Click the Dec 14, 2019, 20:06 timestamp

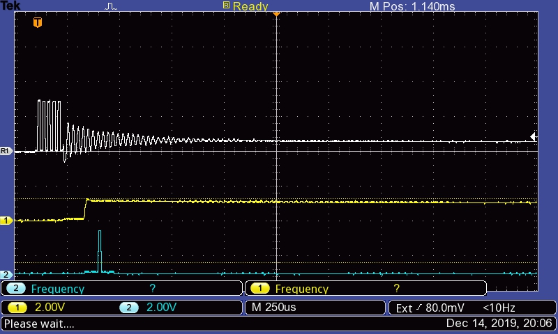pos(499,324)
